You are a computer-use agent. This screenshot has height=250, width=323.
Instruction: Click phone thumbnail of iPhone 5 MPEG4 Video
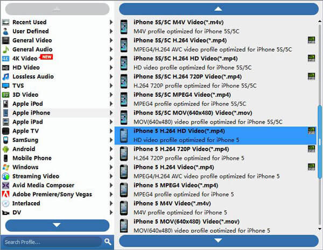click(x=124, y=190)
